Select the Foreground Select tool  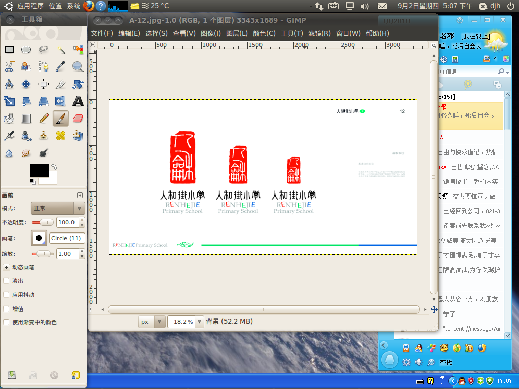tap(26, 67)
